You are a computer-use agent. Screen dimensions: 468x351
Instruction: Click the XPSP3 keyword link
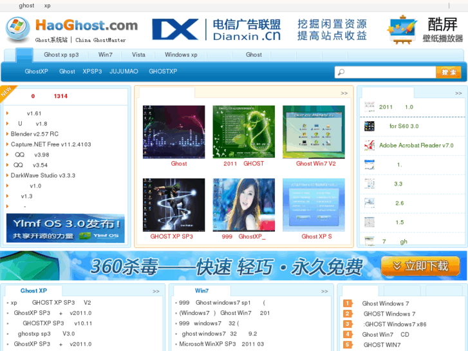pyautogui.click(x=92, y=71)
